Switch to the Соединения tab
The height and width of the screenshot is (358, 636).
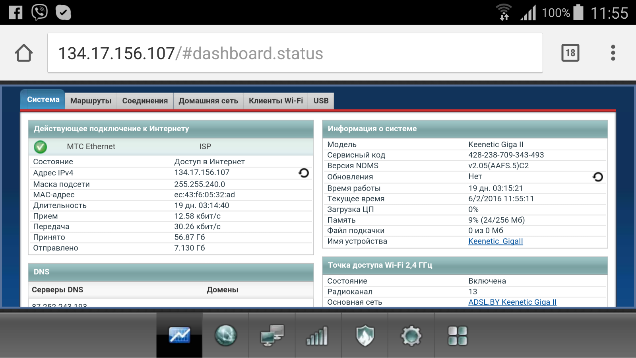coord(145,101)
